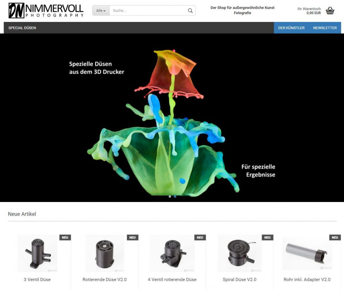This screenshot has width=344, height=290.
Task: Select the blue (second) carousel slide dot
Action: pos(175,196)
